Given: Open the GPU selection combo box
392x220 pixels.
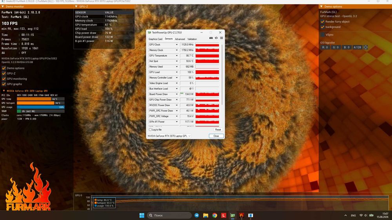Looking at the screenshot, I should (x=169, y=136).
